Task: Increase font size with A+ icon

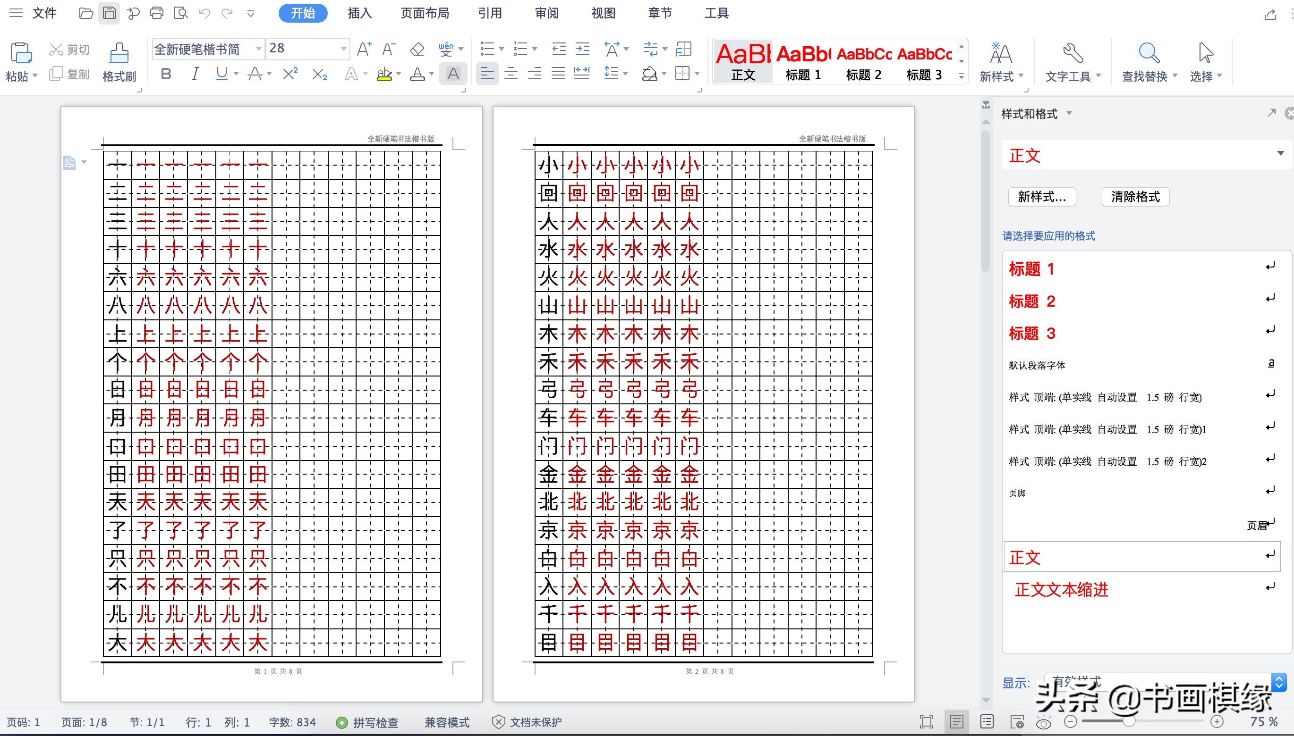Action: 364,49
